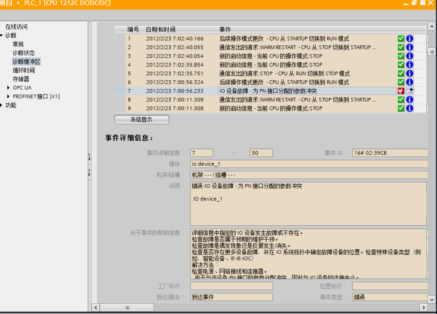Expand the OPC UA tree node

point(8,88)
